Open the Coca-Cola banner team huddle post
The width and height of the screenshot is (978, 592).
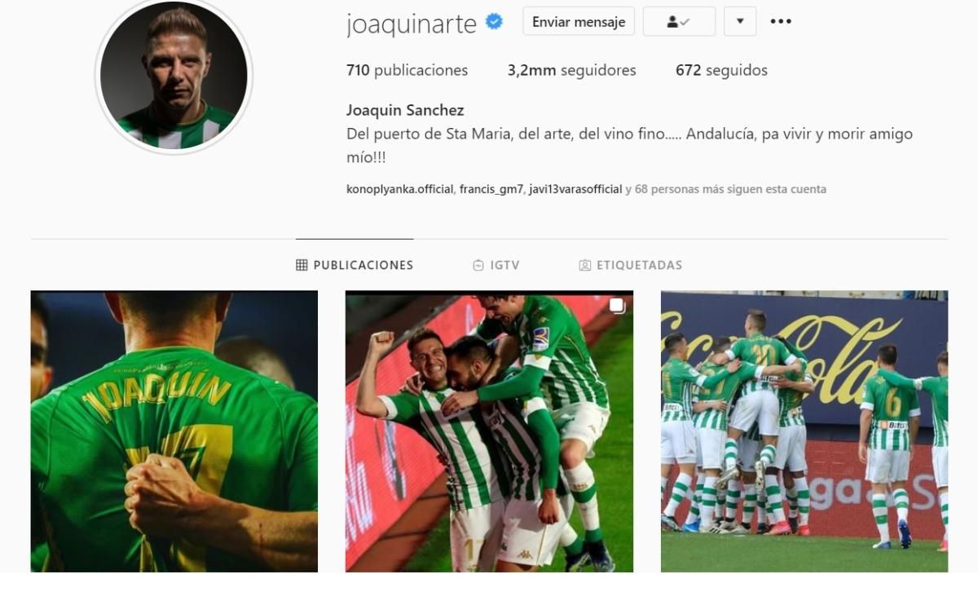(x=804, y=431)
